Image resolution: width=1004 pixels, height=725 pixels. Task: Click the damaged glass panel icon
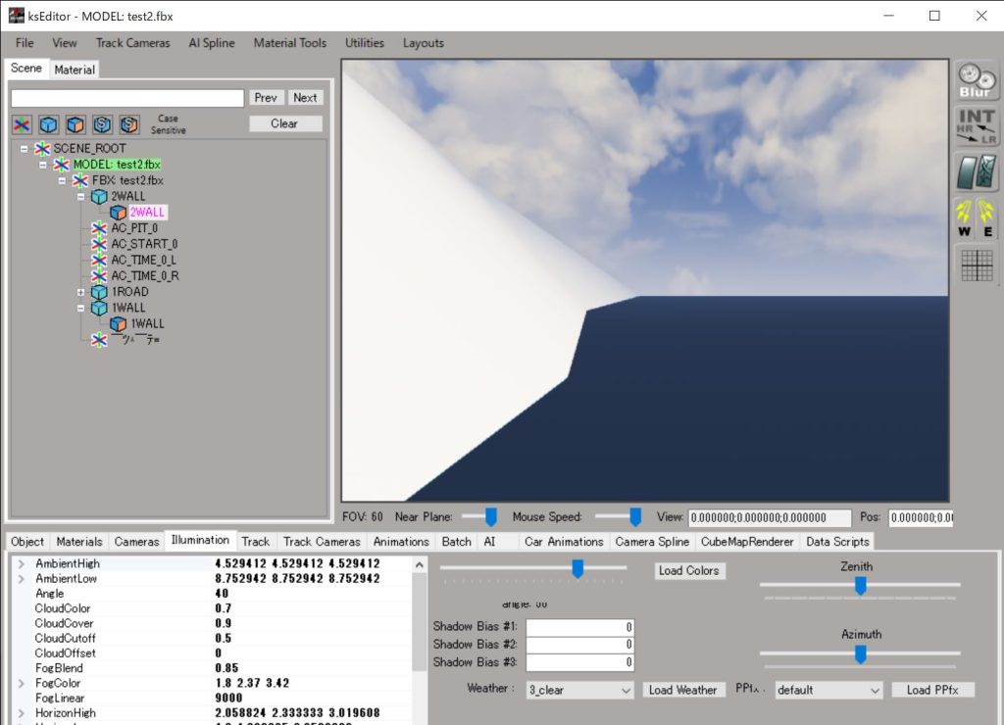[976, 172]
